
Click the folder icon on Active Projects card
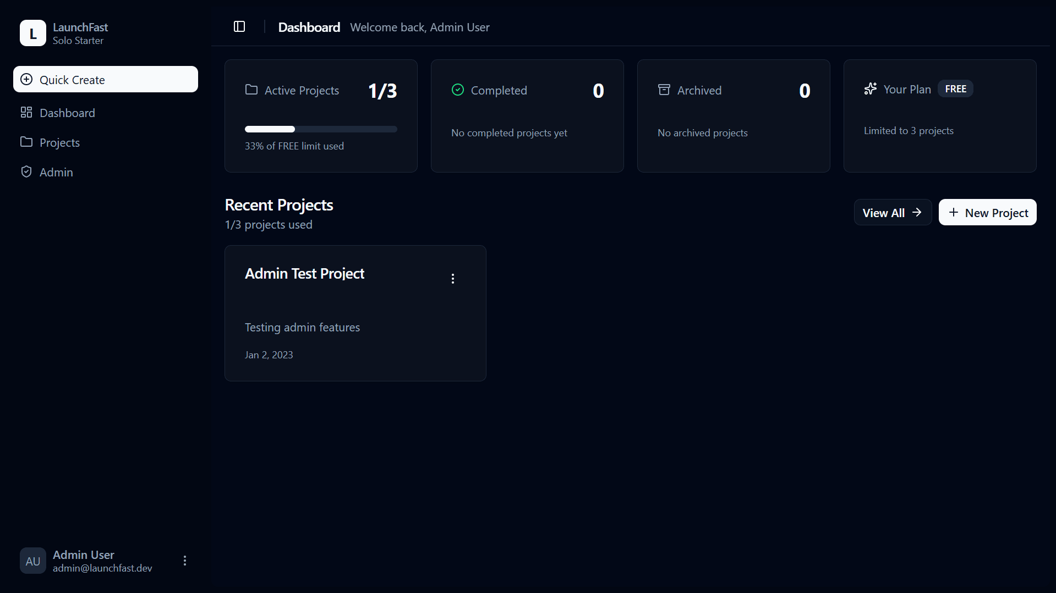point(251,90)
